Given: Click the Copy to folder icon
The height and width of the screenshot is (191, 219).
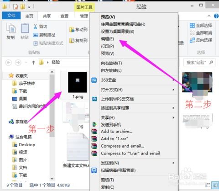Looking at the screenshot, I should (x=72, y=41).
